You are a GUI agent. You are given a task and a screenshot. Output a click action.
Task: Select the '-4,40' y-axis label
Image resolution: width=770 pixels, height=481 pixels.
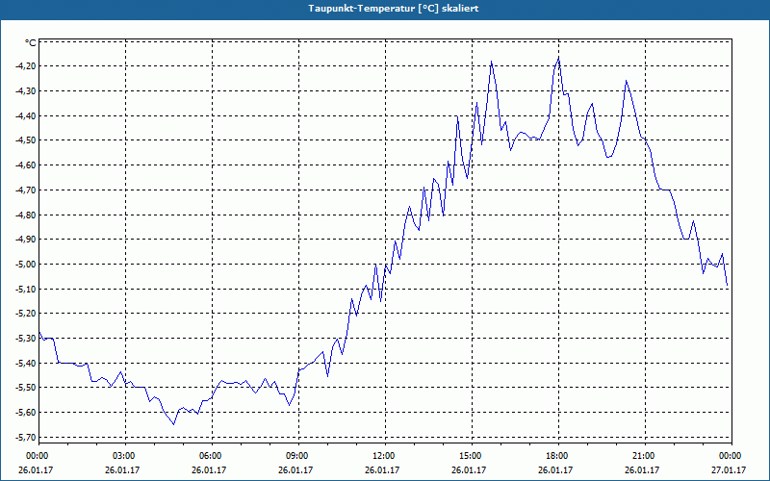point(27,115)
